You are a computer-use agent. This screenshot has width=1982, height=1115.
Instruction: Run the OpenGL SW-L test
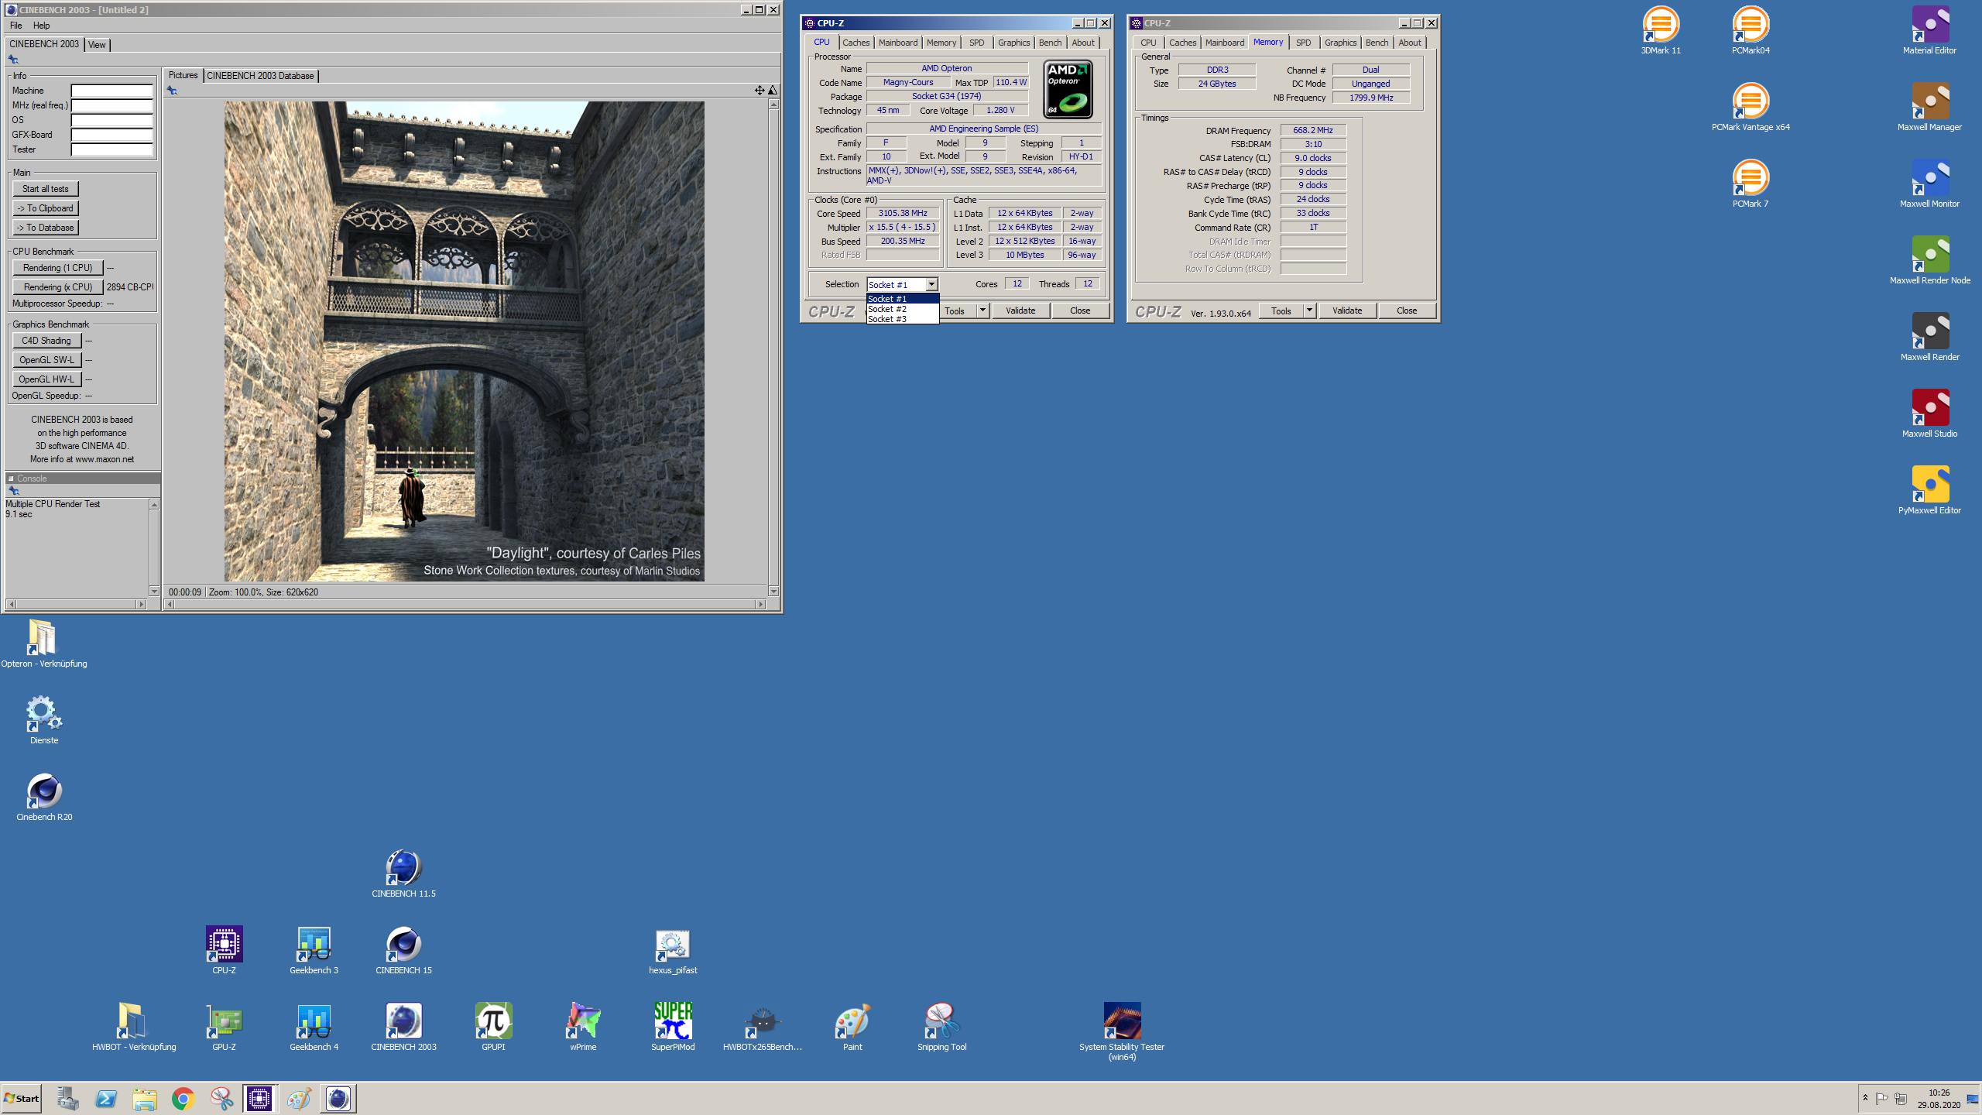pos(46,360)
